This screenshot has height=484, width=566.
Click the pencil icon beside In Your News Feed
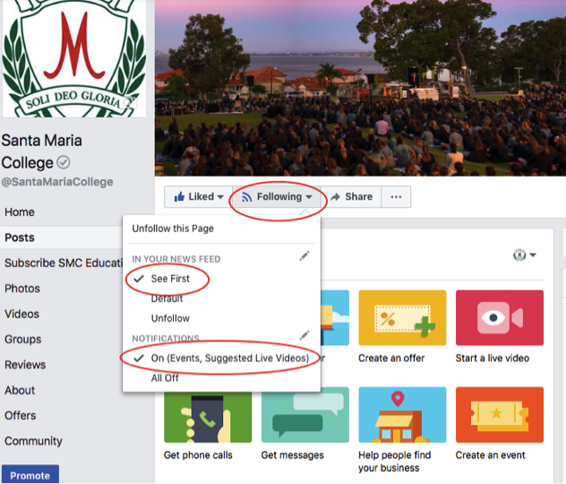click(x=304, y=256)
